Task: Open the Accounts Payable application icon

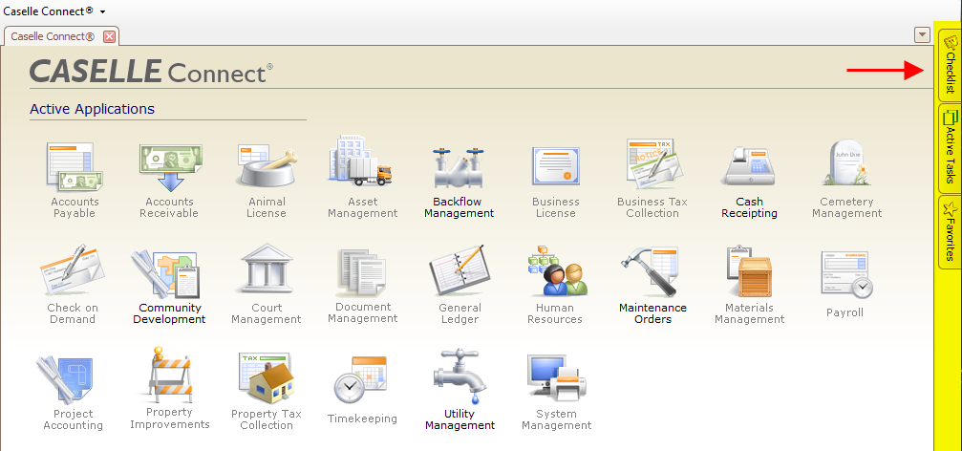Action: click(x=75, y=166)
